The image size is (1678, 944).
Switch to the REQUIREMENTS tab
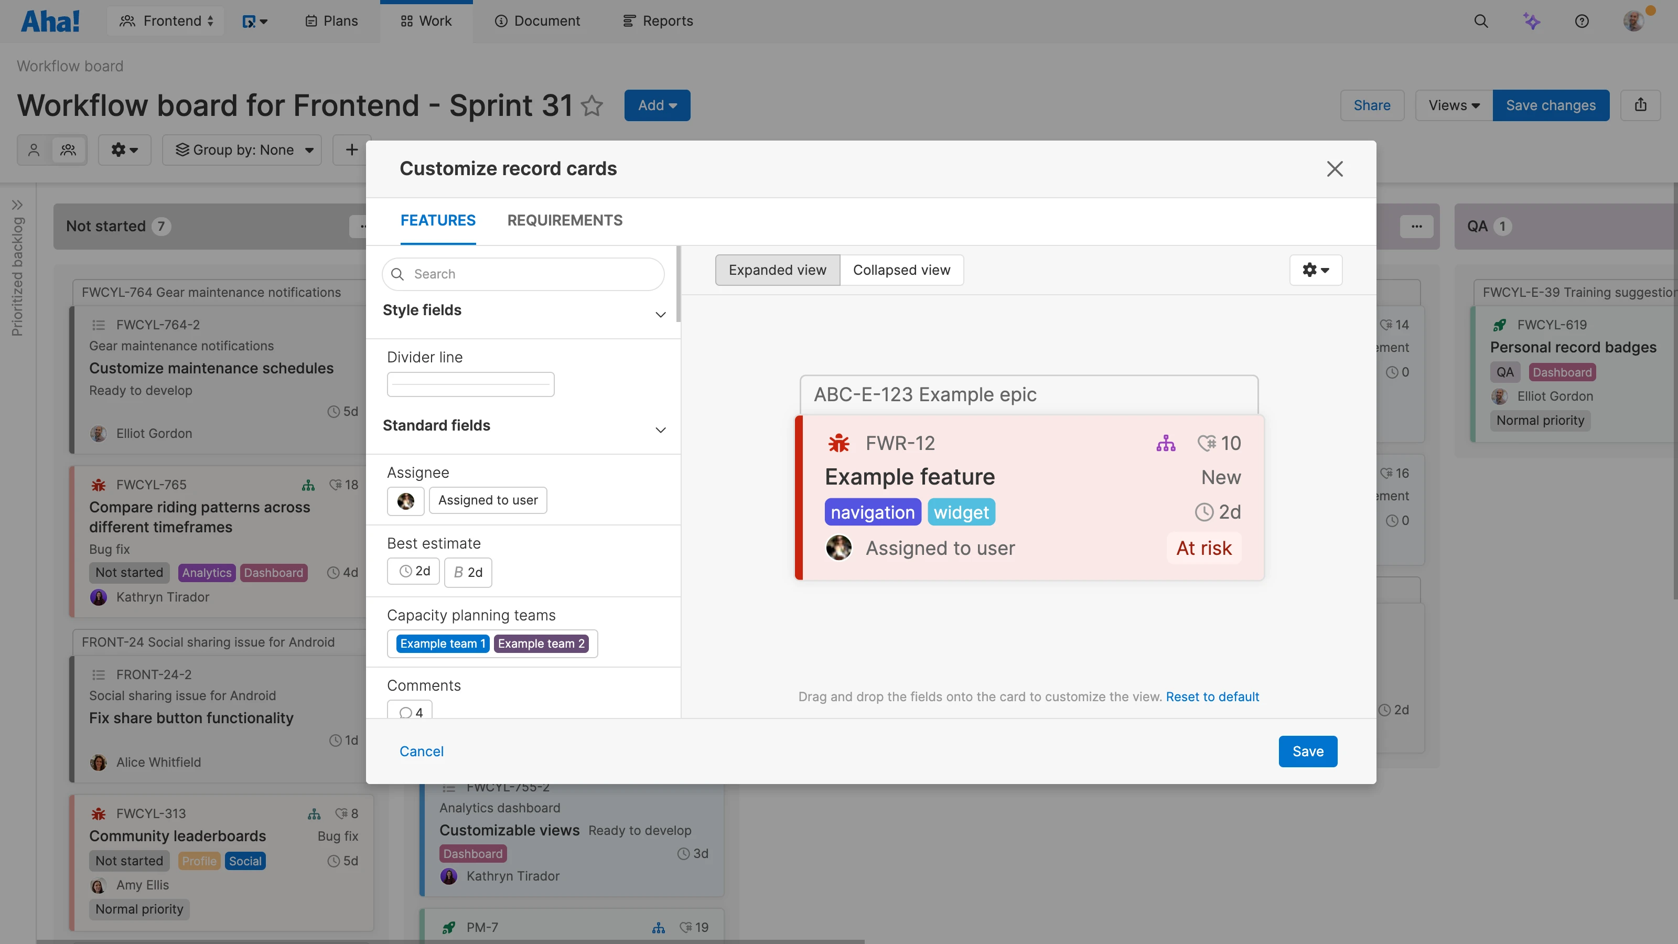coord(564,220)
